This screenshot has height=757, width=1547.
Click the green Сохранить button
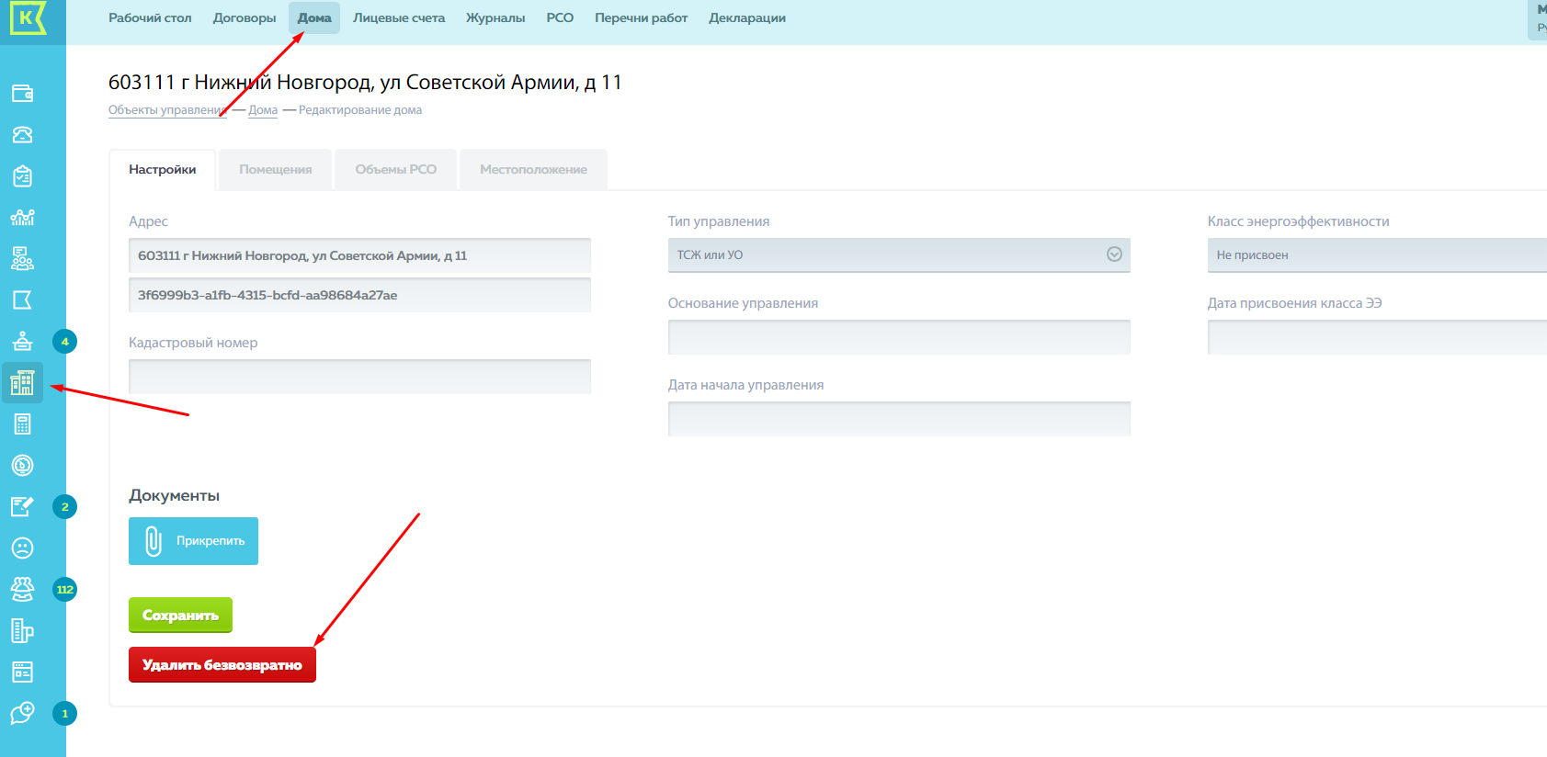coord(180,615)
